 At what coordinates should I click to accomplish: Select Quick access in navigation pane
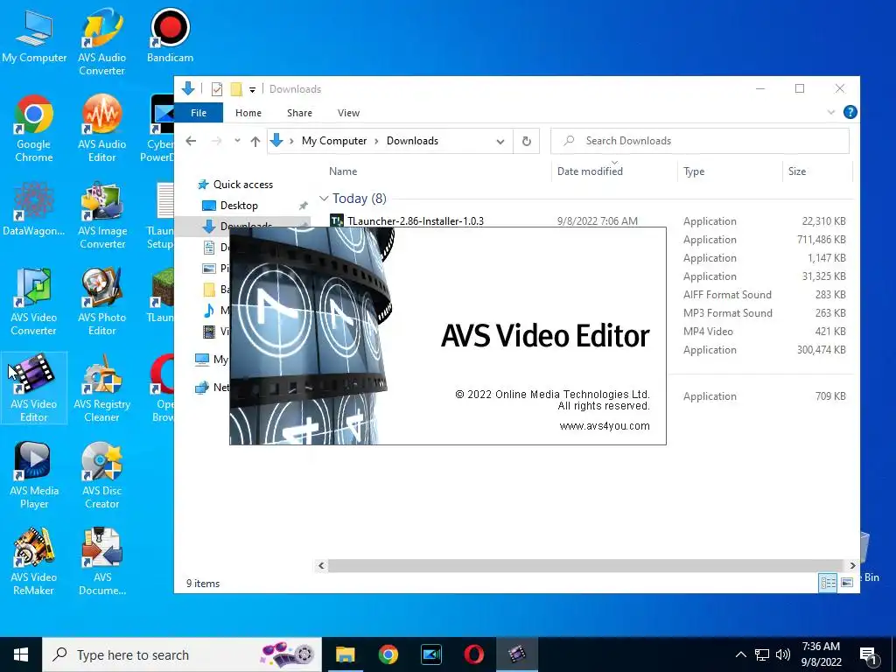tap(243, 185)
